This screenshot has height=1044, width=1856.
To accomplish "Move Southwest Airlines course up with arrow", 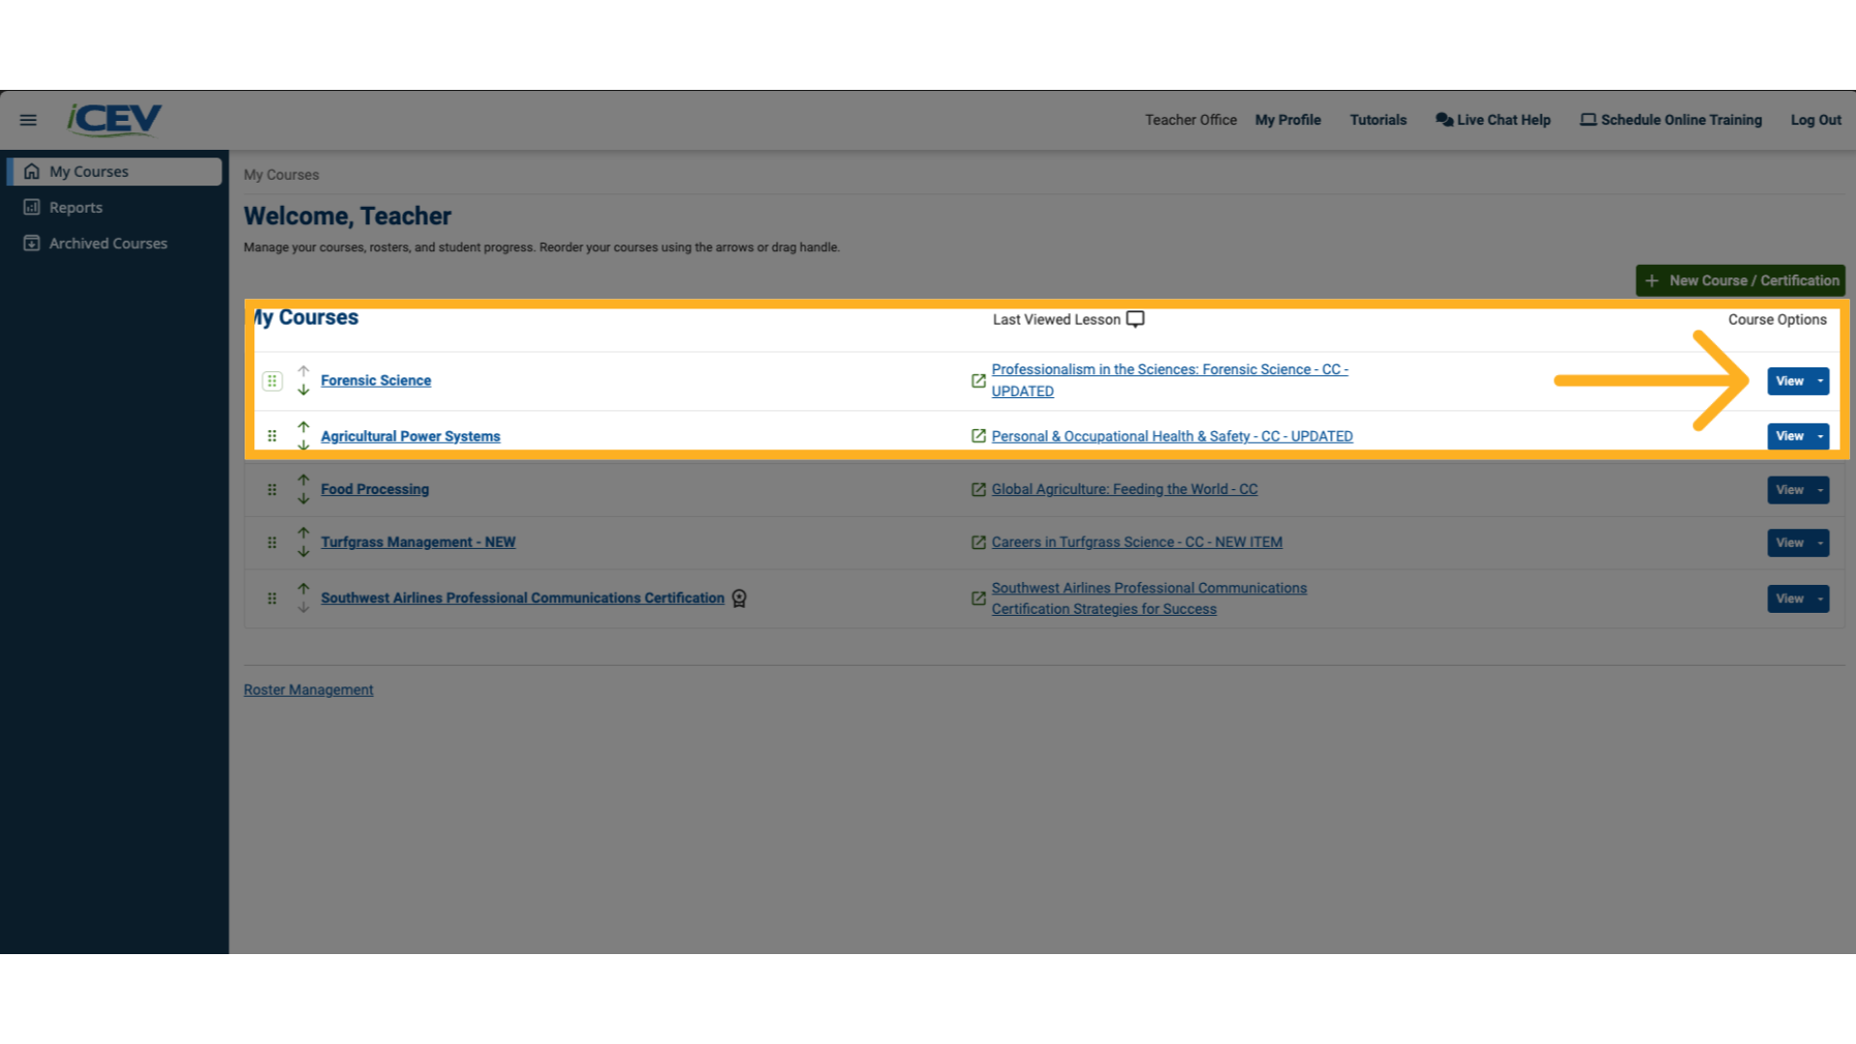I will 304,589.
